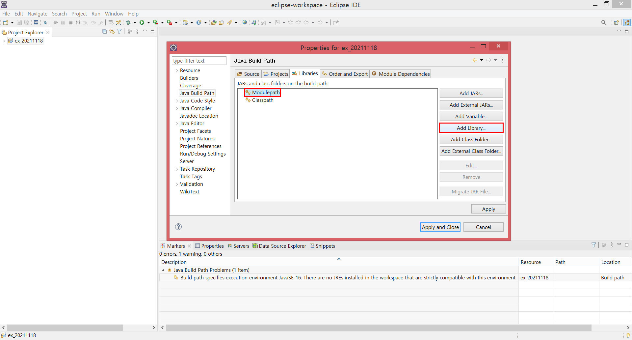Click the Add Class Folder... button
The width and height of the screenshot is (632, 340).
[x=471, y=139]
